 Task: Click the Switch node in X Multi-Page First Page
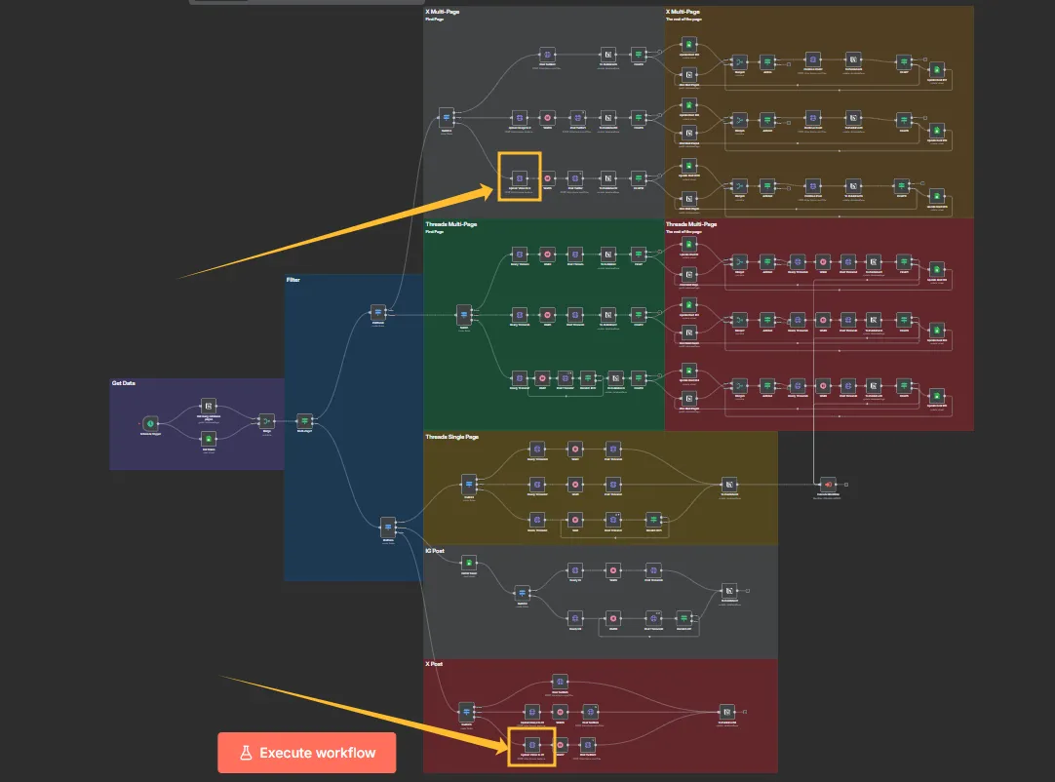tap(447, 117)
